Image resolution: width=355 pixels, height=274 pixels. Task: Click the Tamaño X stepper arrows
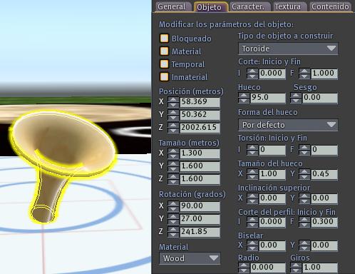click(x=173, y=153)
